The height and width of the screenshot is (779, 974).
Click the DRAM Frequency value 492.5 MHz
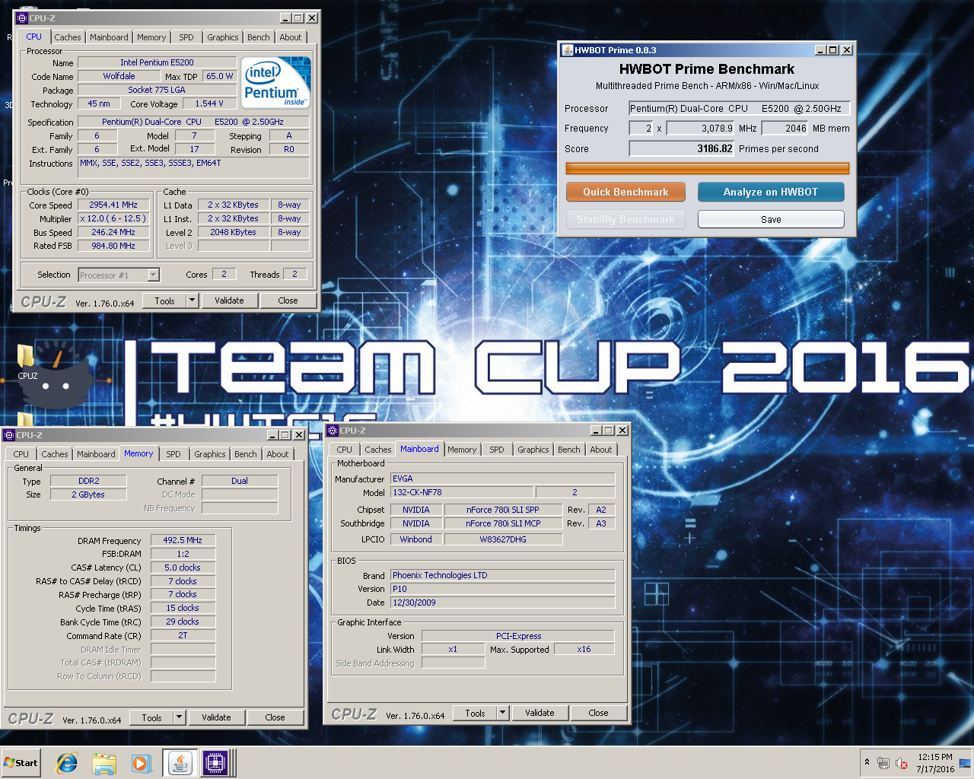[x=183, y=540]
